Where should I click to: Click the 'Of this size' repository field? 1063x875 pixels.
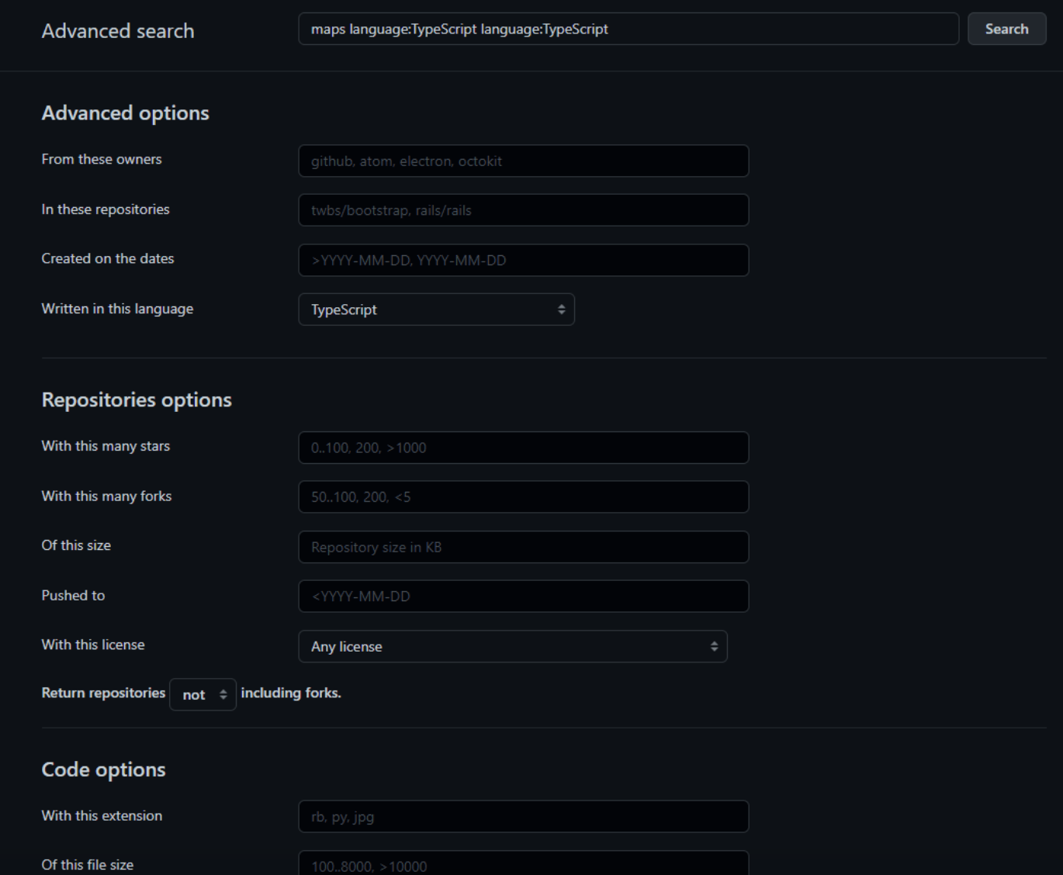(x=523, y=547)
